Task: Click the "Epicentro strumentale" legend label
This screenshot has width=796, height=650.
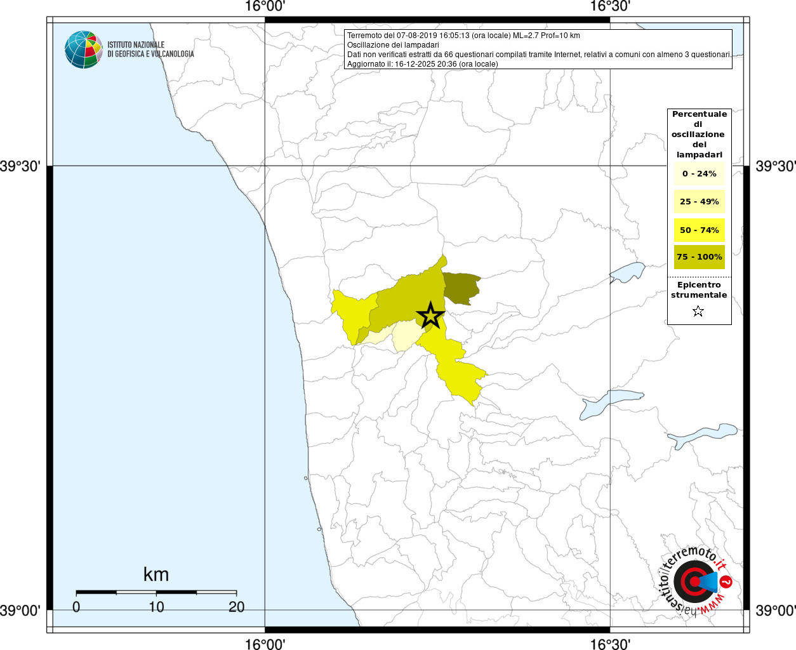Action: [x=699, y=290]
